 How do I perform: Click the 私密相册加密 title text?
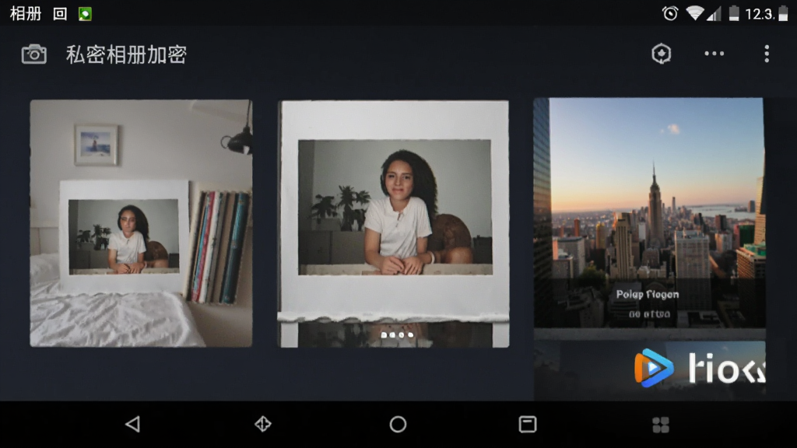[x=126, y=54]
